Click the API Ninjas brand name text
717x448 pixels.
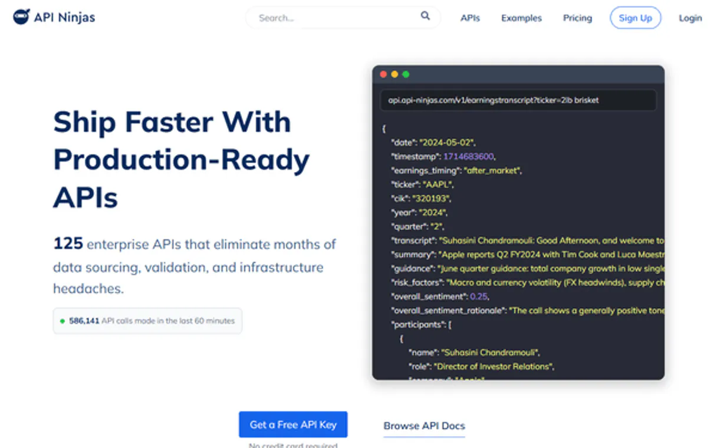(x=64, y=18)
